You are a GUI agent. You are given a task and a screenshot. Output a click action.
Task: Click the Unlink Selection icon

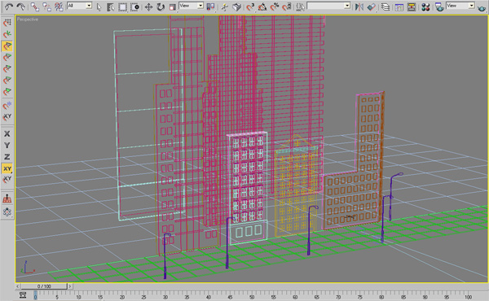point(46,7)
